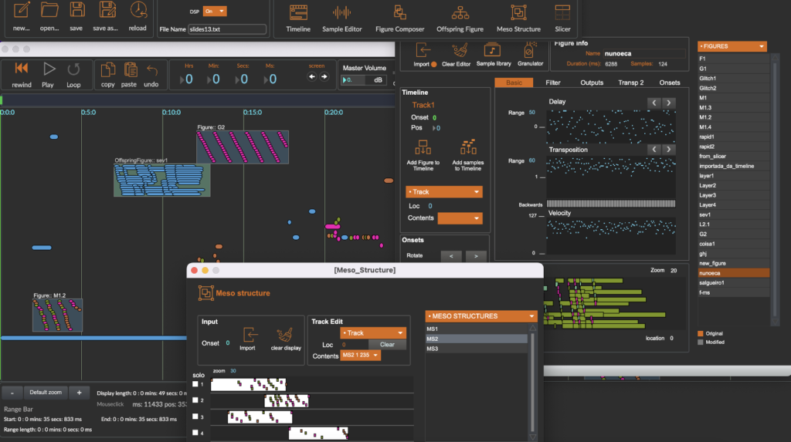This screenshot has width=791, height=442.
Task: Check solo checkbox for track 2
Action: coord(195,400)
